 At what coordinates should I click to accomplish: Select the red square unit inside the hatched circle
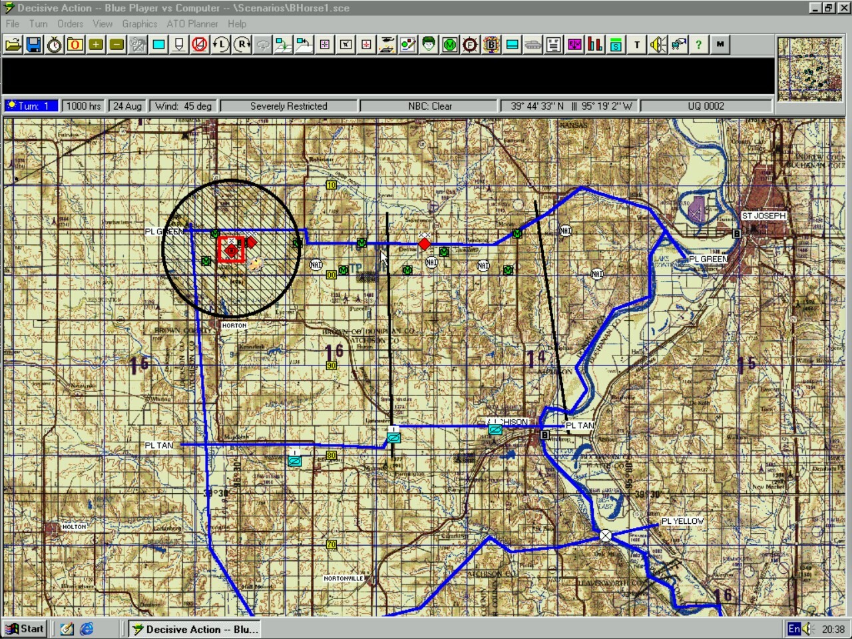[231, 250]
